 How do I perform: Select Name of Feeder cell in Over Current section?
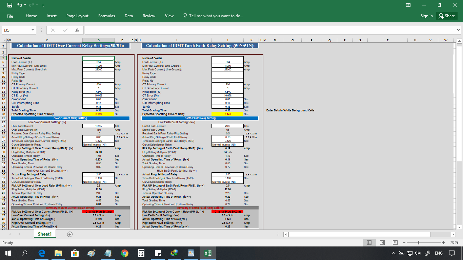98,58
